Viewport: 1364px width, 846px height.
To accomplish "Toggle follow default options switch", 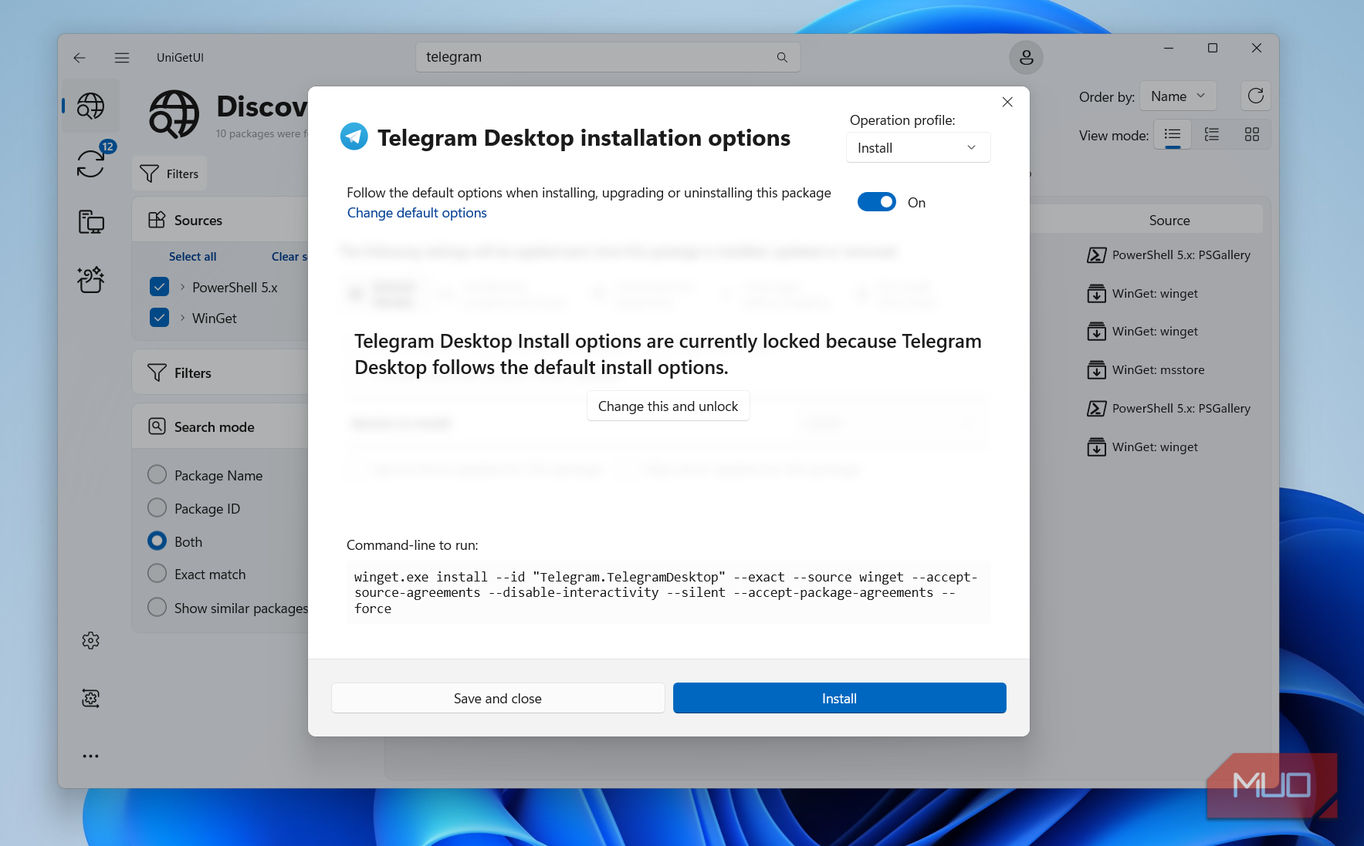I will 877,202.
